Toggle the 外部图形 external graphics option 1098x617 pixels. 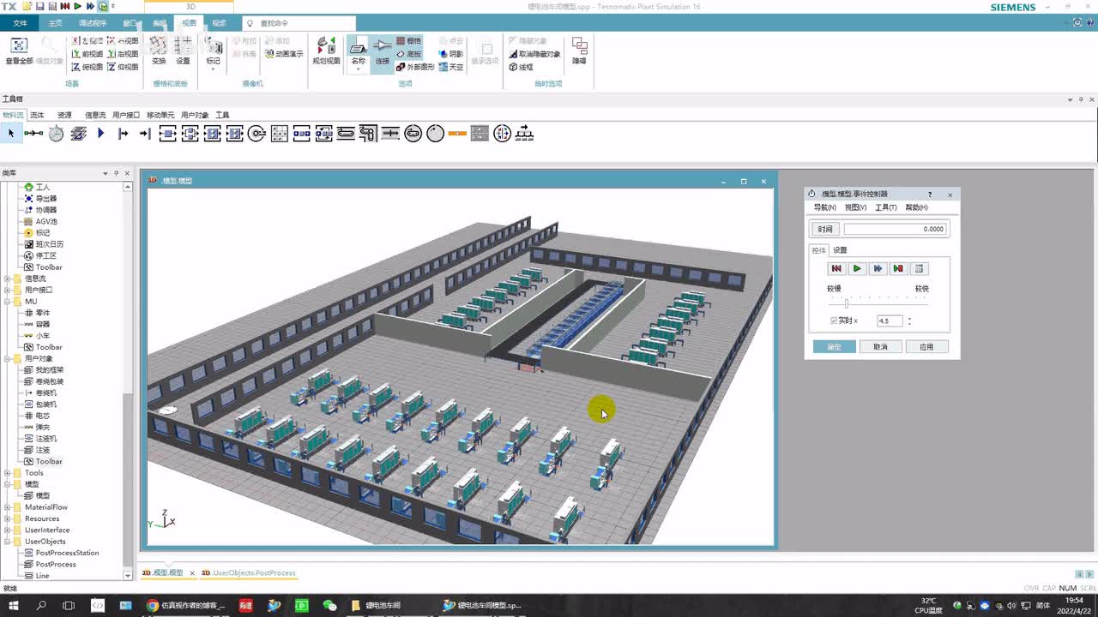click(x=416, y=67)
